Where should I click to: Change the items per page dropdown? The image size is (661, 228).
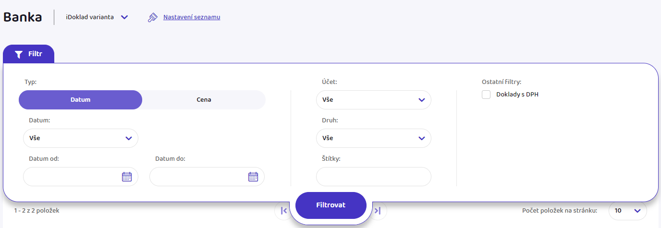pos(628,210)
